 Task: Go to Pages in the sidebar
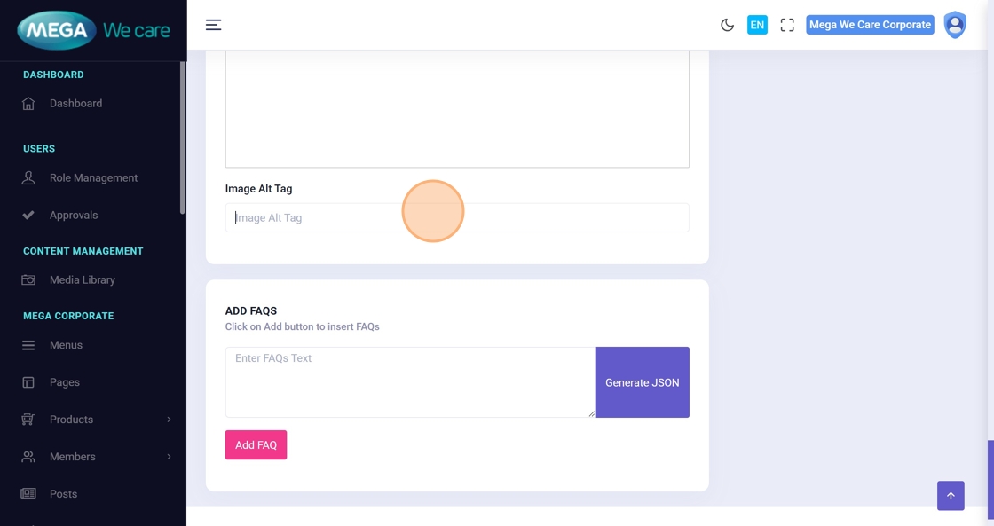pos(64,382)
